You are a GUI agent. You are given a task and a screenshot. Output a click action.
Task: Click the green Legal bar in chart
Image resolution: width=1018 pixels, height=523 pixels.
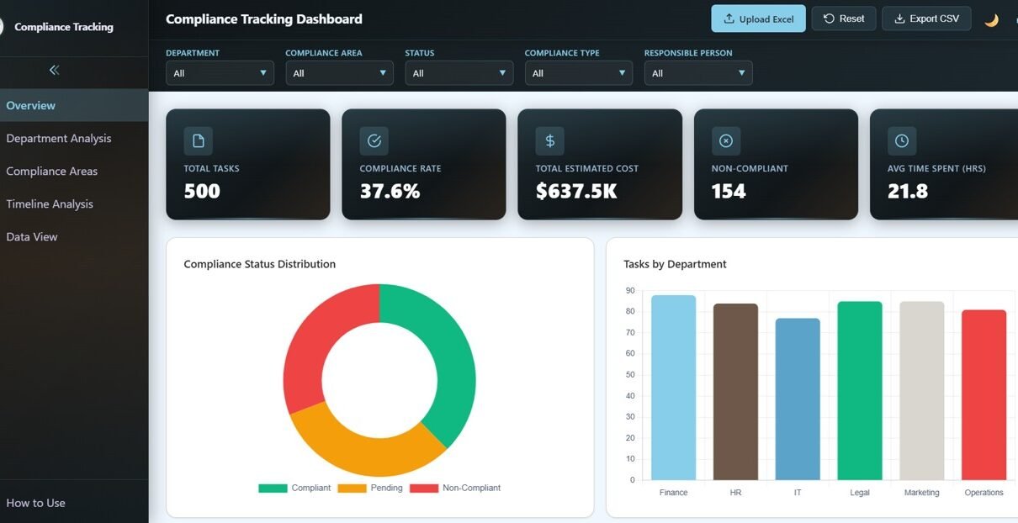860,391
